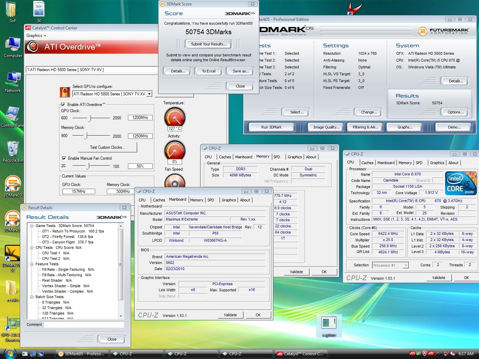Click the Change settings button in 3DMark05
Screen dimensions: 479x359
pyautogui.click(x=369, y=112)
